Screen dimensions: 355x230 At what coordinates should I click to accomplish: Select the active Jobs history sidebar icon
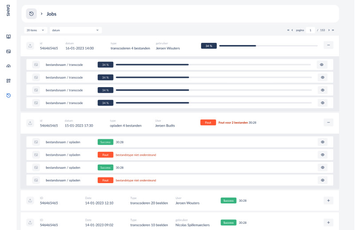point(8,95)
